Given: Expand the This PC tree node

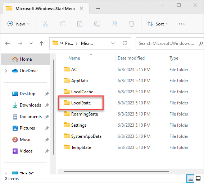Looking at the screenshot, I should click(6, 173).
